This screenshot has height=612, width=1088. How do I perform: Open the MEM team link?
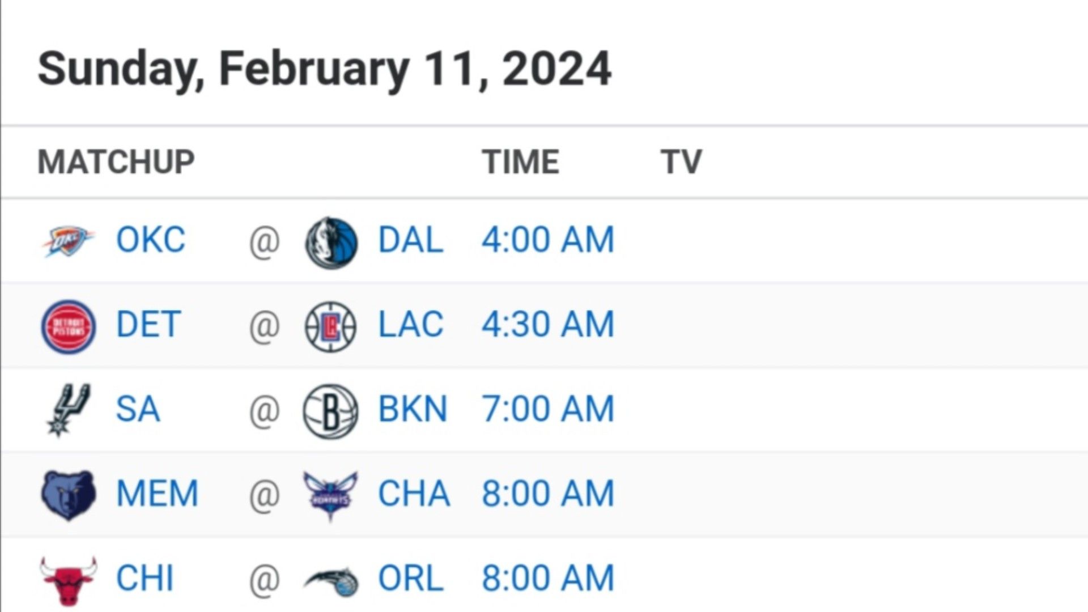pos(157,494)
